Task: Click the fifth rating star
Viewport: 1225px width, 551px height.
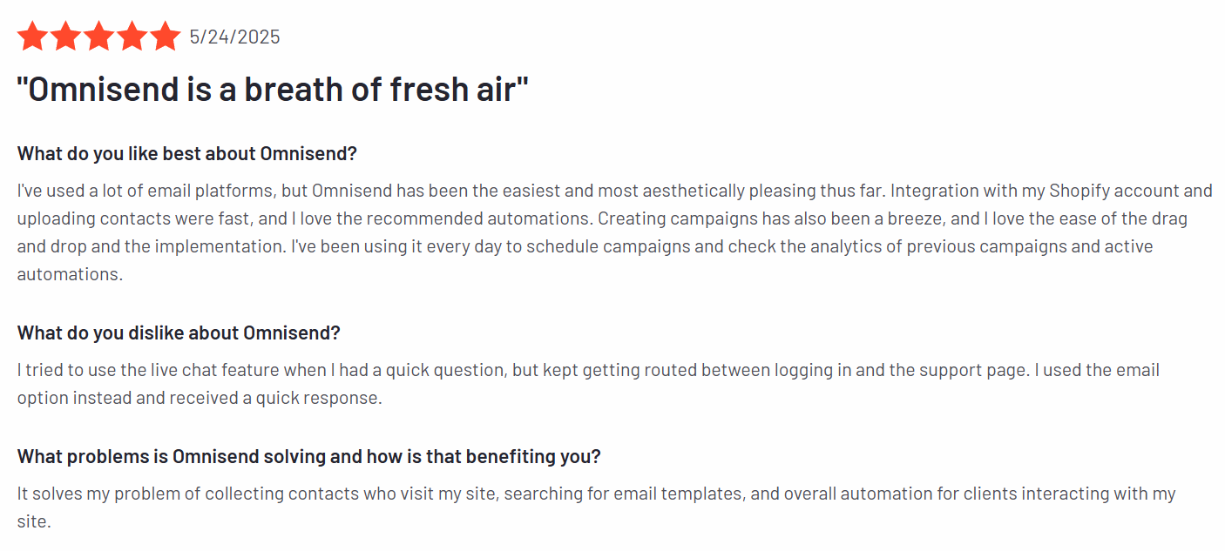Action: tap(165, 37)
